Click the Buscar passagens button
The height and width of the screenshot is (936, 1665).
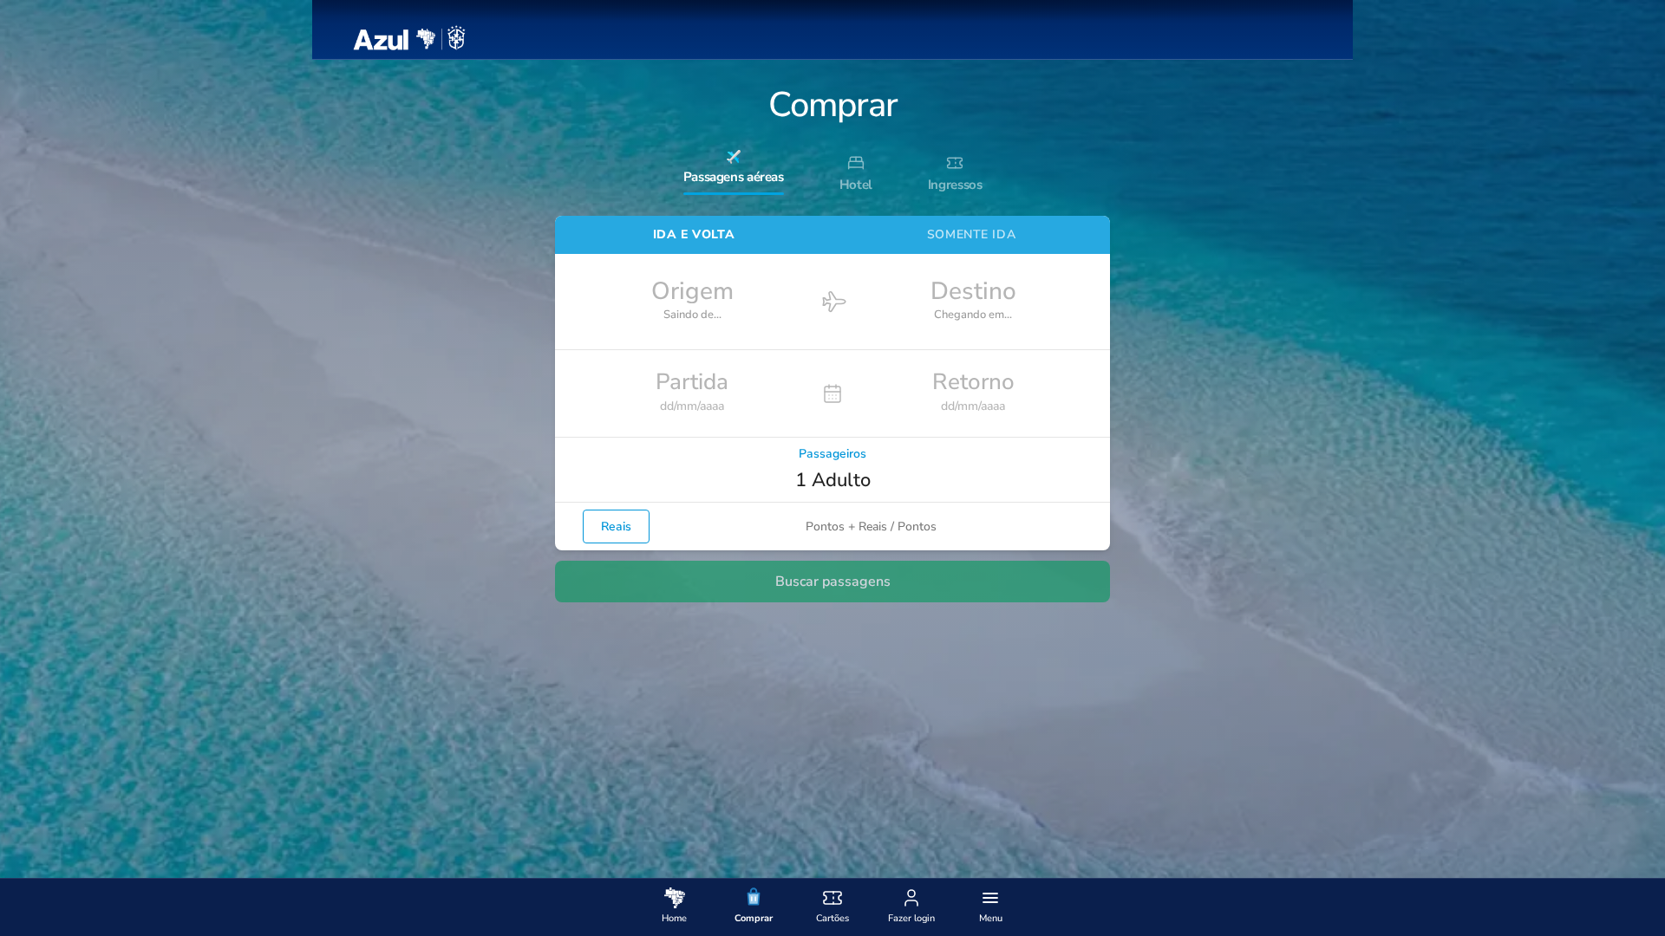832,582
